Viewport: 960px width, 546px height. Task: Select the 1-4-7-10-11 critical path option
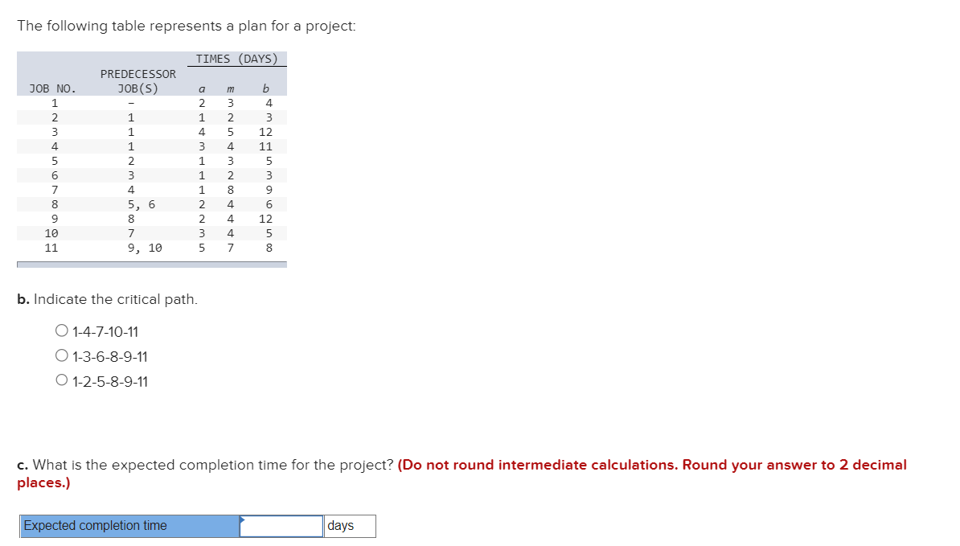(x=61, y=330)
